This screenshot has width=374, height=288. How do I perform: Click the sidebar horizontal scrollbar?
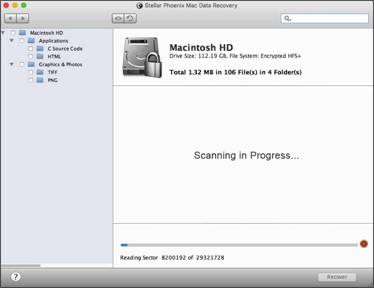pyautogui.click(x=21, y=265)
